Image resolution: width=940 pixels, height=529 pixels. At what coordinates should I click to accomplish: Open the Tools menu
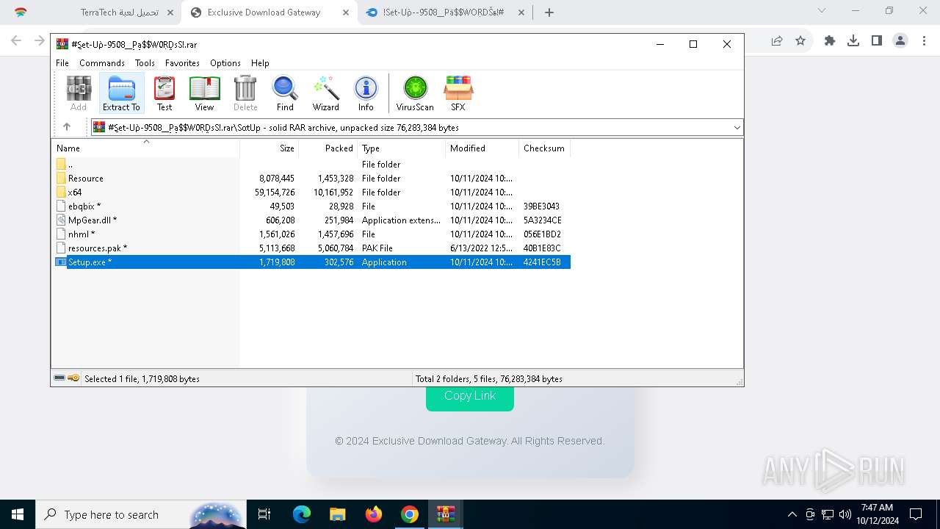tap(145, 63)
